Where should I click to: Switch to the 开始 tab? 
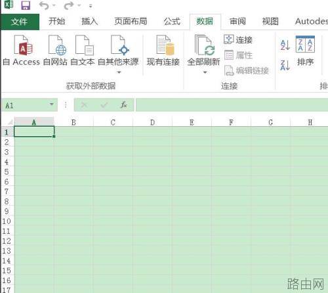pos(56,22)
